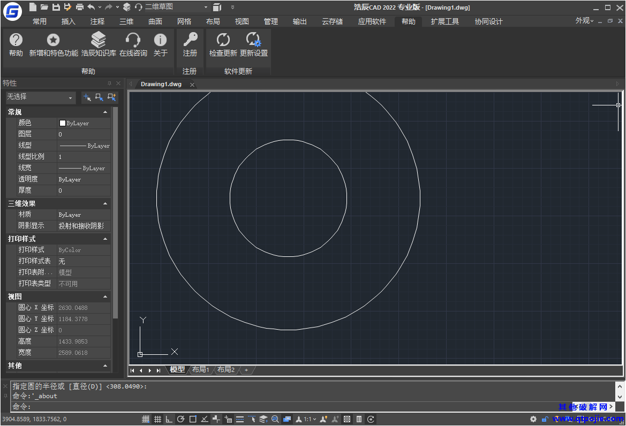Click the 注册 register key icon
The image size is (626, 426).
click(190, 44)
